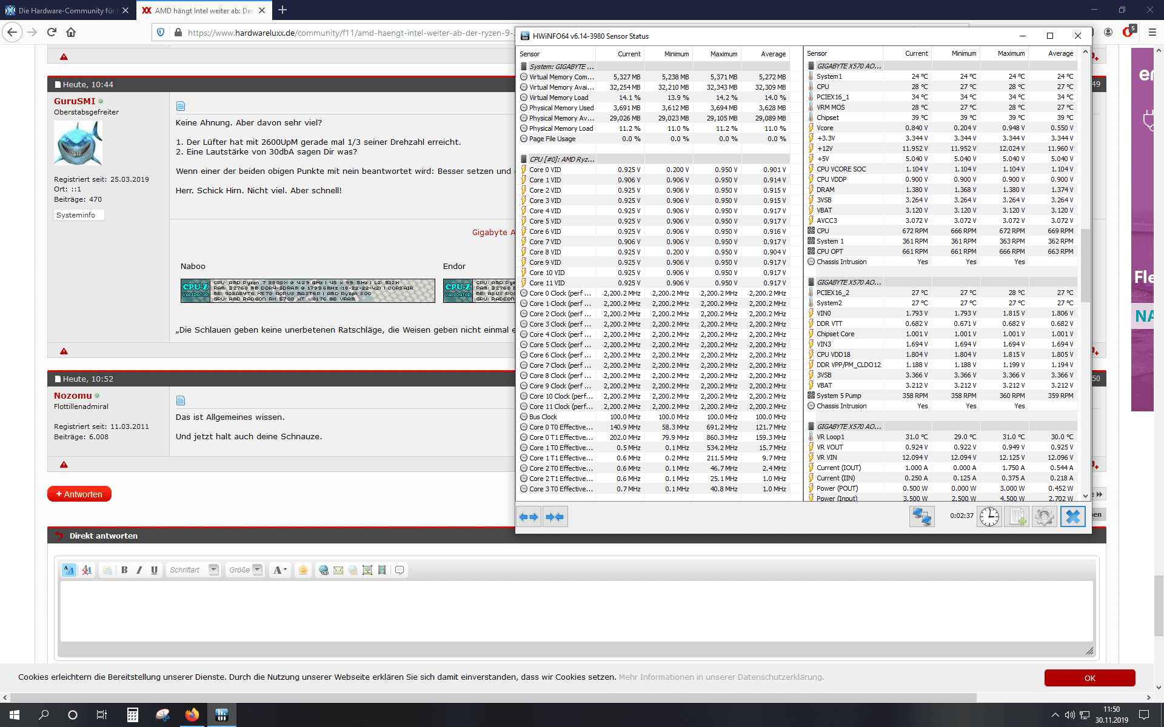Expand the text color picker arrow

point(285,569)
